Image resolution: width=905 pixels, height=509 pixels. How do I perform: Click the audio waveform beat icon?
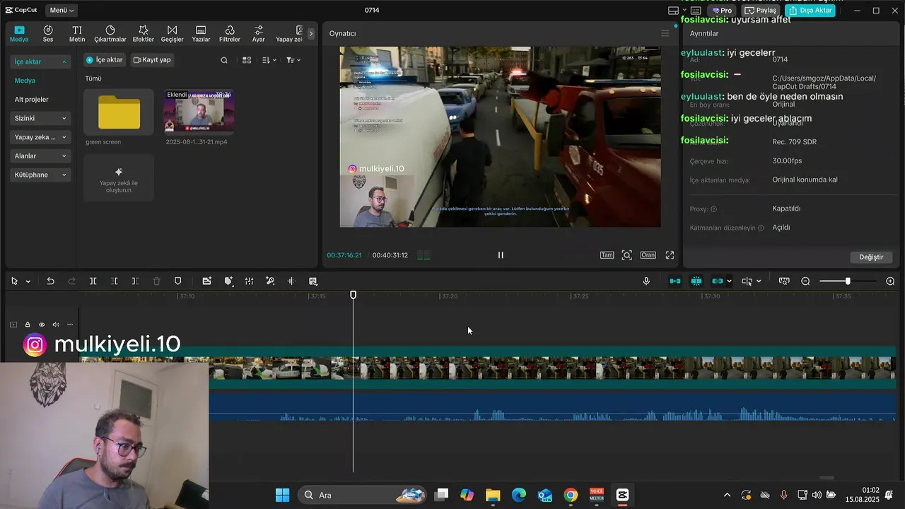pyautogui.click(x=291, y=281)
